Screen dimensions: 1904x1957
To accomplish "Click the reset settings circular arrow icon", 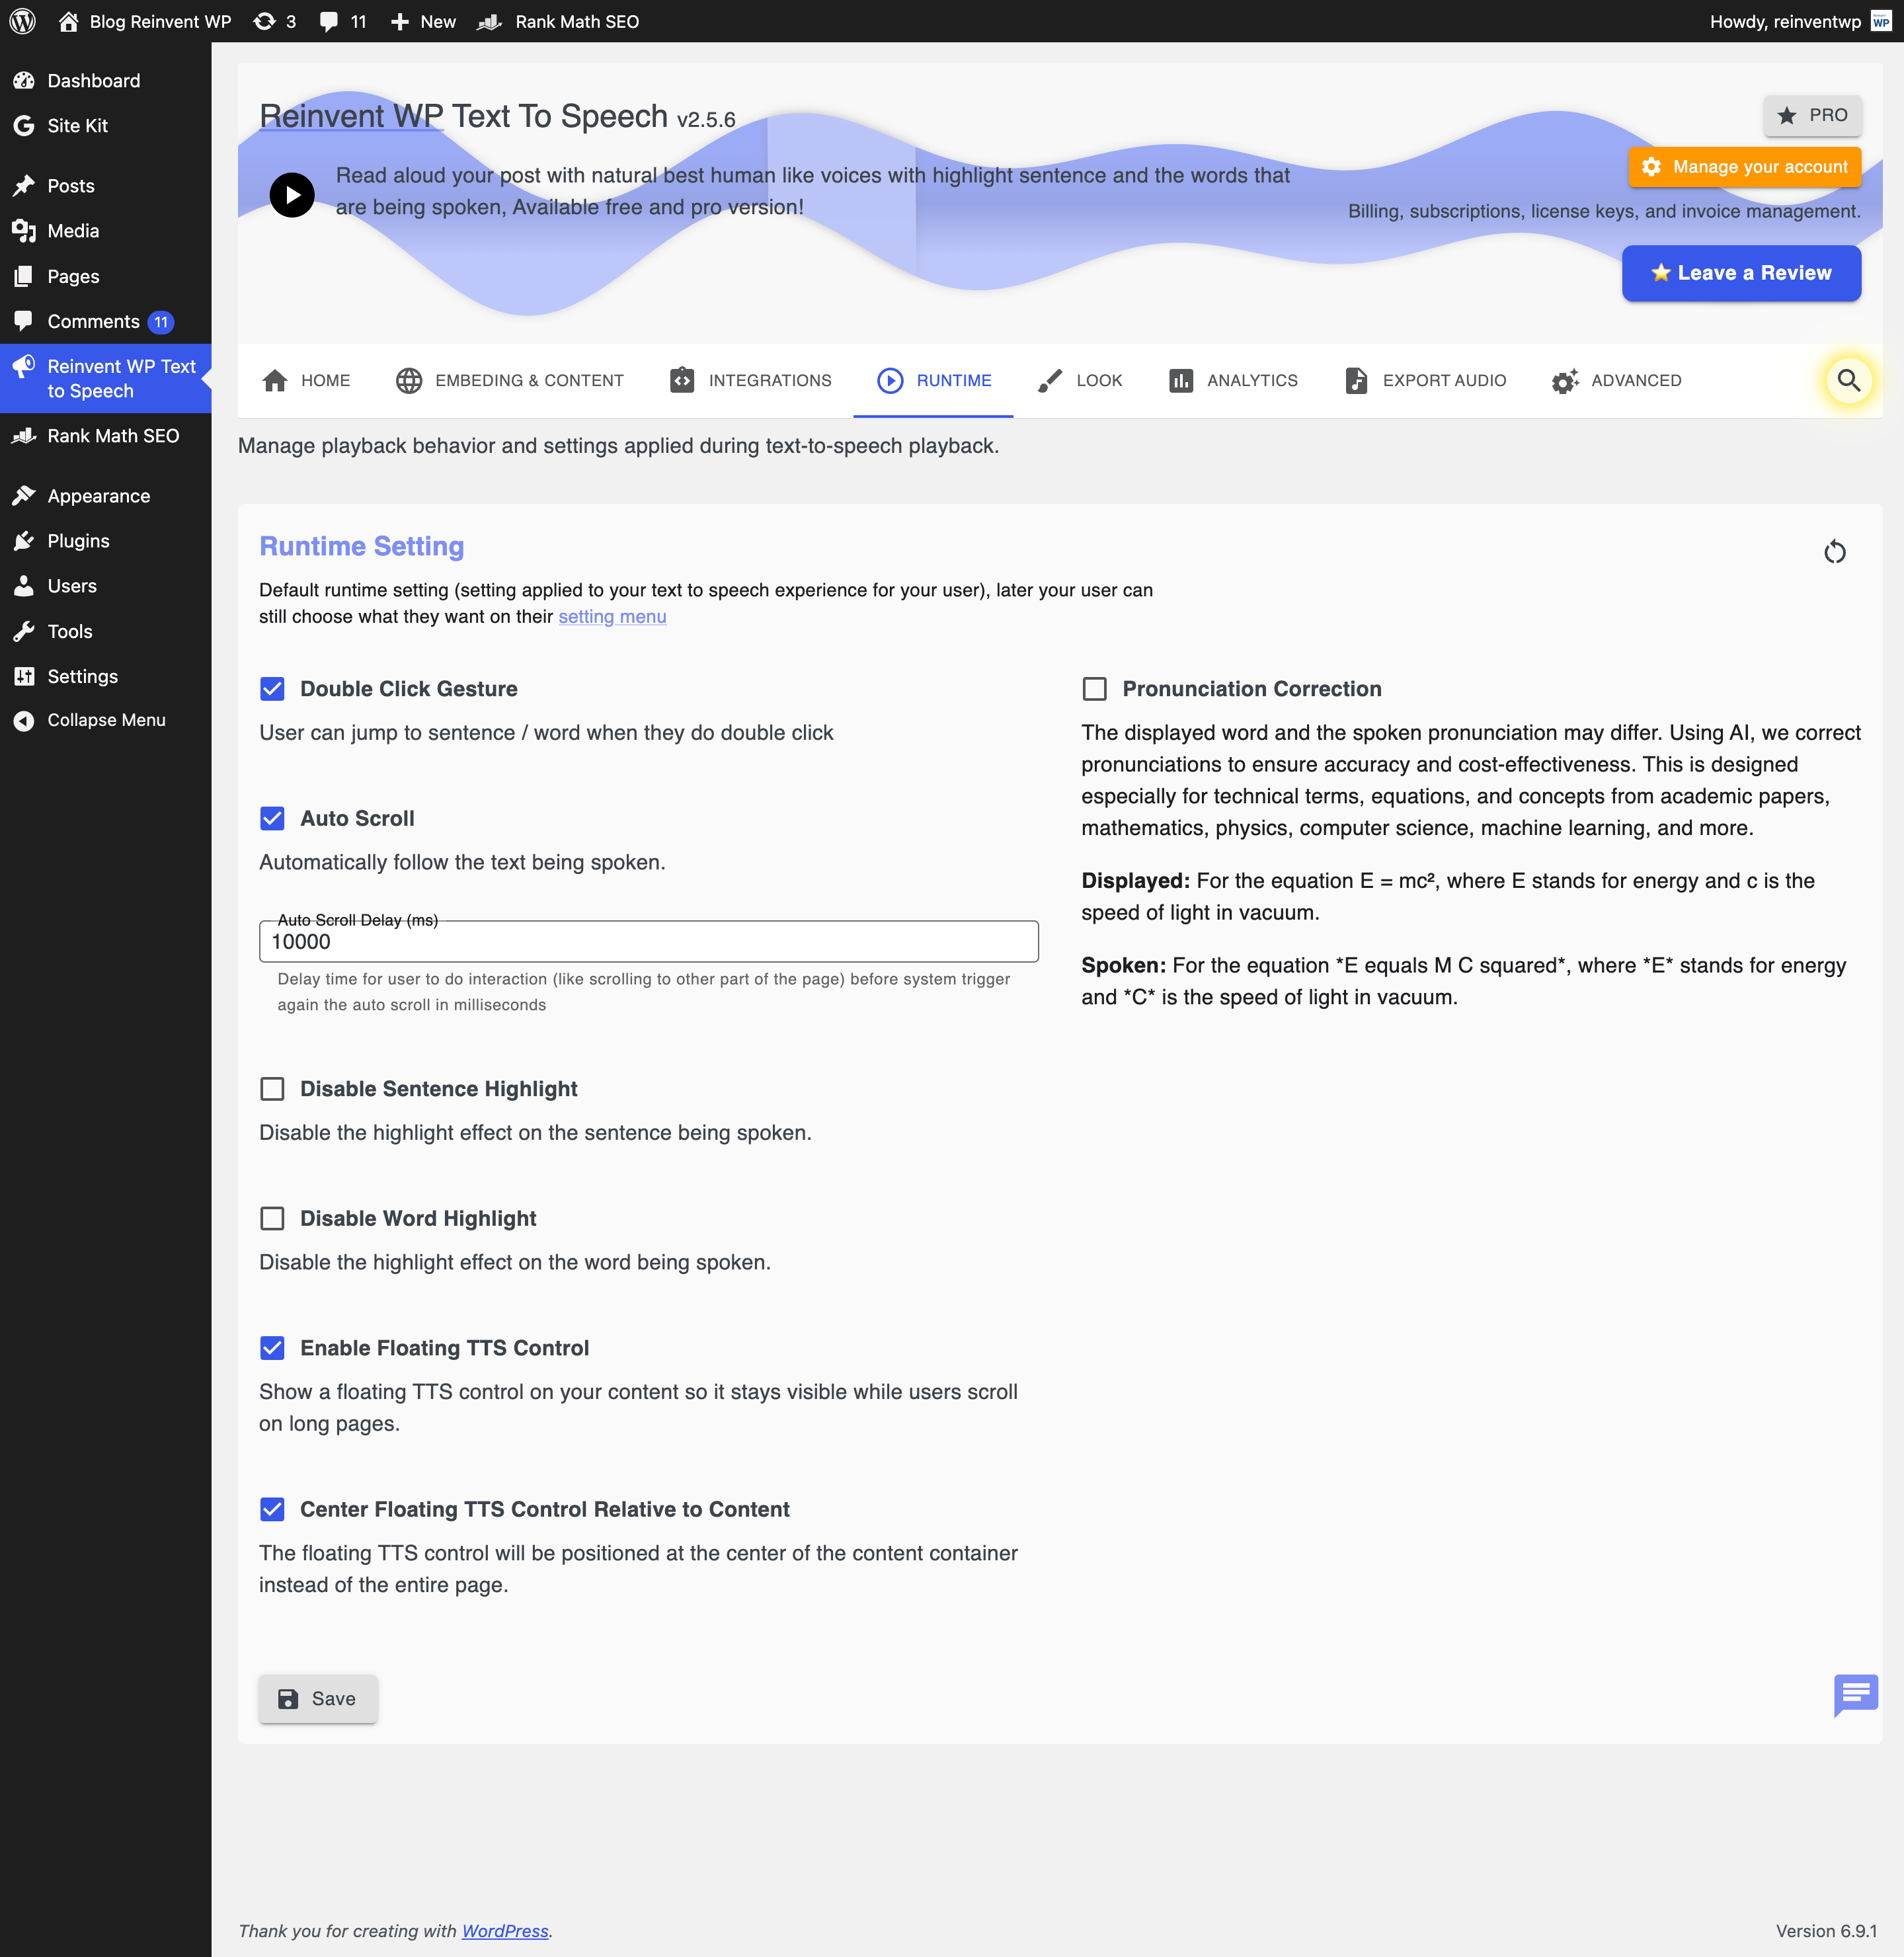I will coord(1834,552).
